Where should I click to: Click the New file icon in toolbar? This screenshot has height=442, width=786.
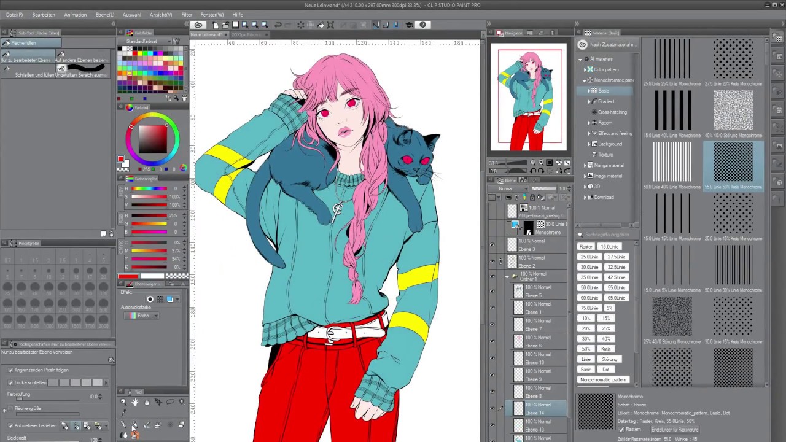pos(216,25)
